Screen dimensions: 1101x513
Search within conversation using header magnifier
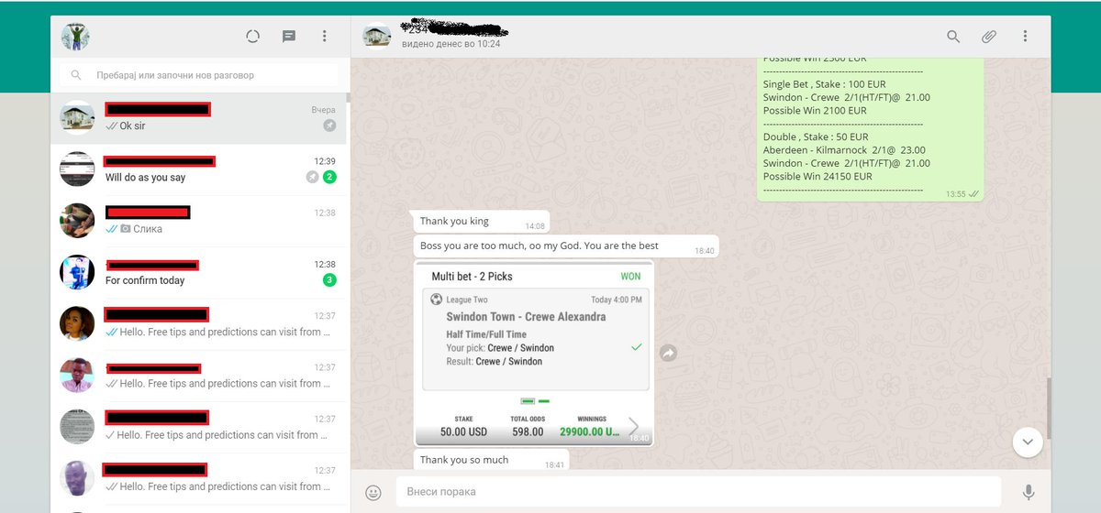pos(953,37)
